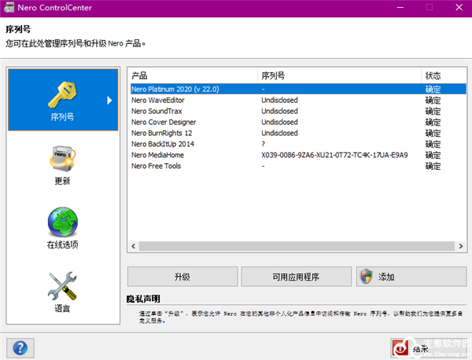Select the Nero MediaHome row
Image resolution: width=472 pixels, height=360 pixels.
[298, 155]
